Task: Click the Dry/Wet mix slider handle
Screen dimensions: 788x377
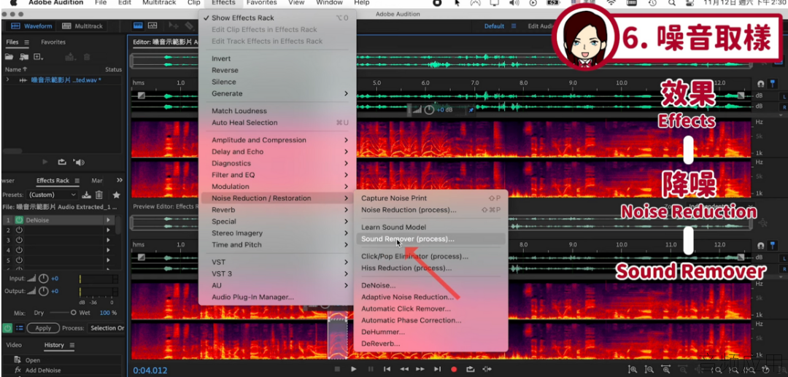Action: coord(74,312)
